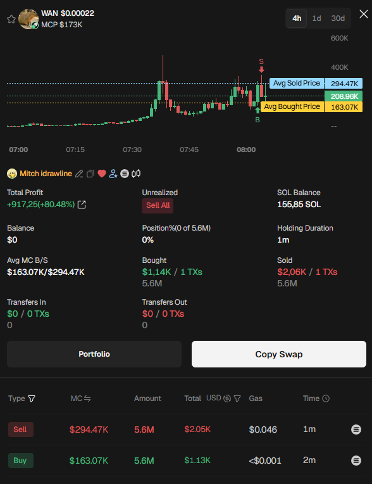Select the Avg Sold Price label
The width and height of the screenshot is (372, 484).
tap(297, 83)
